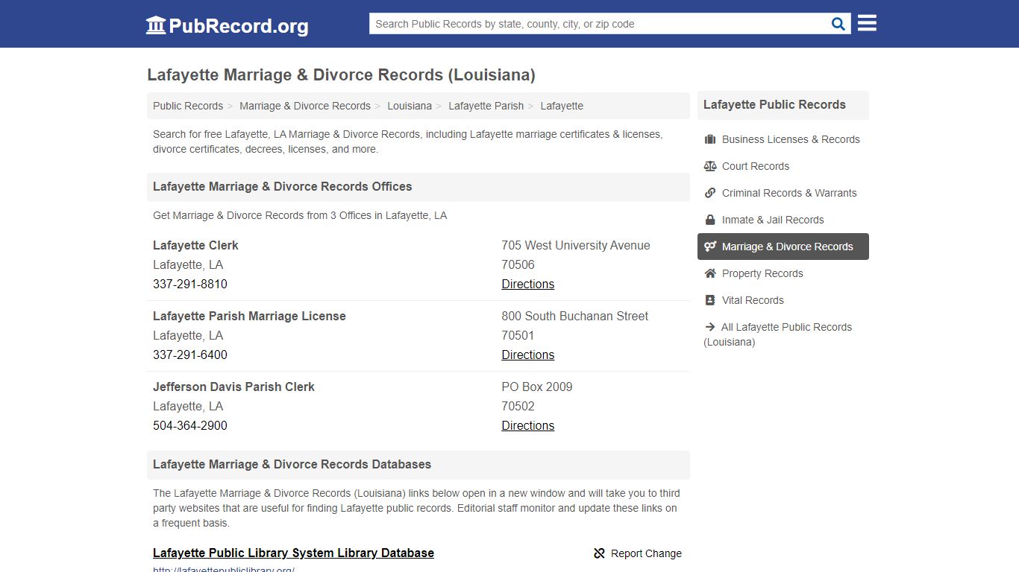Screen dimensions: 1019x572
Task: Click PO Box 2009 address
Action: 537,387
